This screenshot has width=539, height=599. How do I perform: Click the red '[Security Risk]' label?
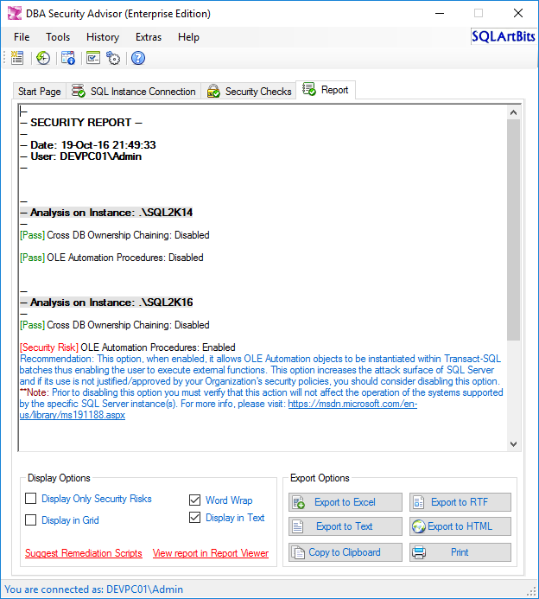coord(49,347)
